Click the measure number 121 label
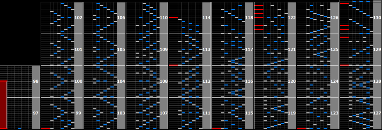The height and width of the screenshot is (130, 382). click(292, 50)
